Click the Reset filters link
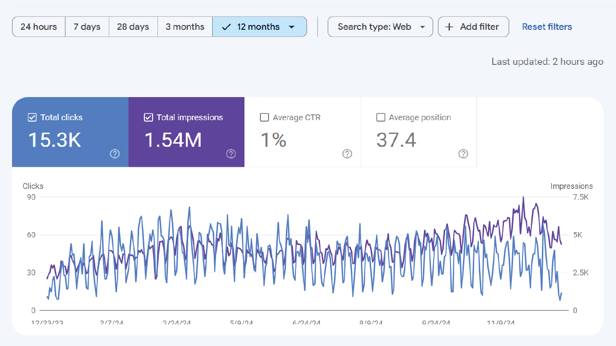This screenshot has width=616, height=346. pyautogui.click(x=547, y=27)
